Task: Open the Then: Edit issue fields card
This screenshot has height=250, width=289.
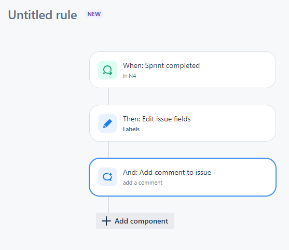Action: click(x=183, y=123)
